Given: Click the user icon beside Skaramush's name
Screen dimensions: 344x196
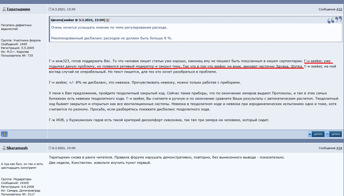Looking at the screenshot, I should click(4, 148).
